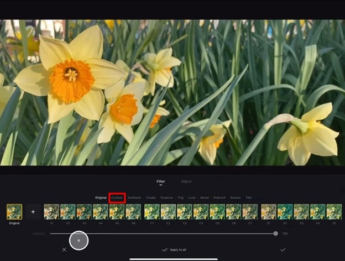Image resolution: width=345 pixels, height=261 pixels.
Task: Switch to the Filter tab
Action: point(161,181)
